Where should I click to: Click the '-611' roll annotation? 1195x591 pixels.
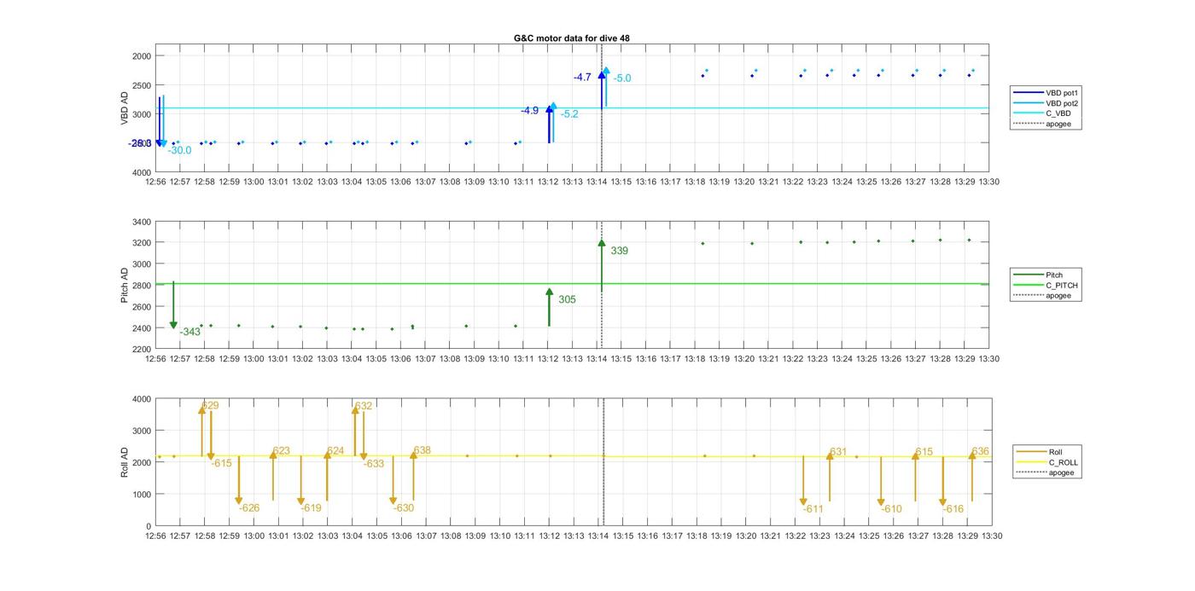pyautogui.click(x=813, y=509)
